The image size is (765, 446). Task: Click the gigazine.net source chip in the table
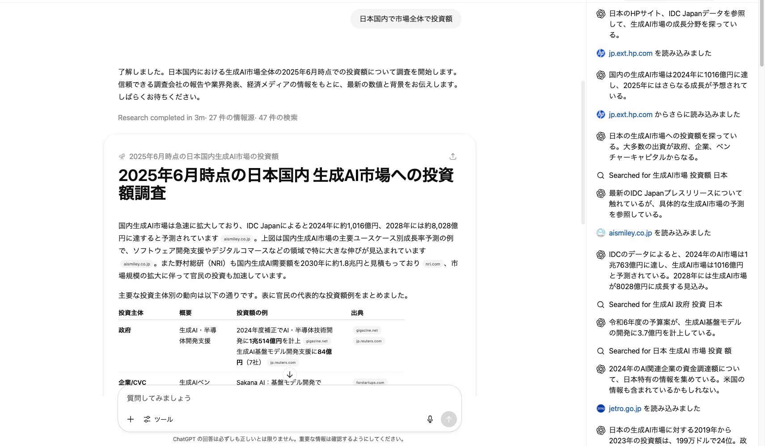tap(366, 330)
